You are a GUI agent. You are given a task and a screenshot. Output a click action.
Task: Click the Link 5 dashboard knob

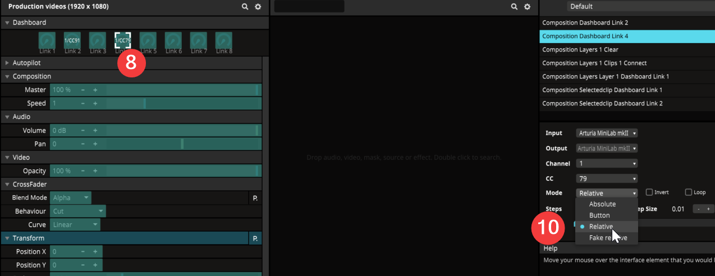tap(148, 40)
